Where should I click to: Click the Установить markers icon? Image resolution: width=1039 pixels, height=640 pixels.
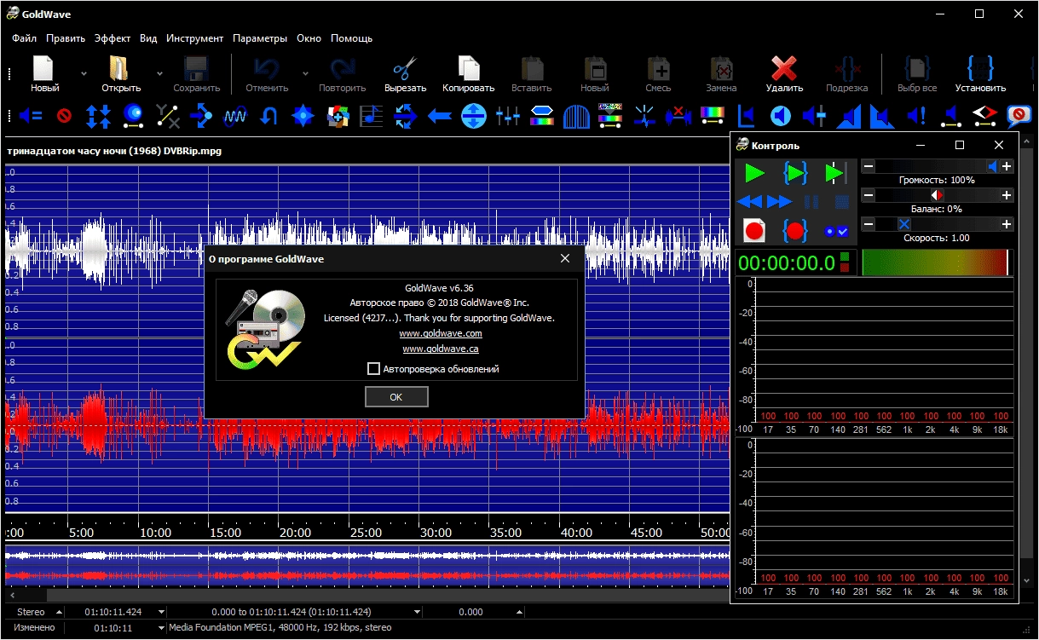click(980, 68)
